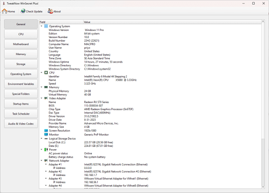
Task: Click the About toolbar label
Action: 57,12
